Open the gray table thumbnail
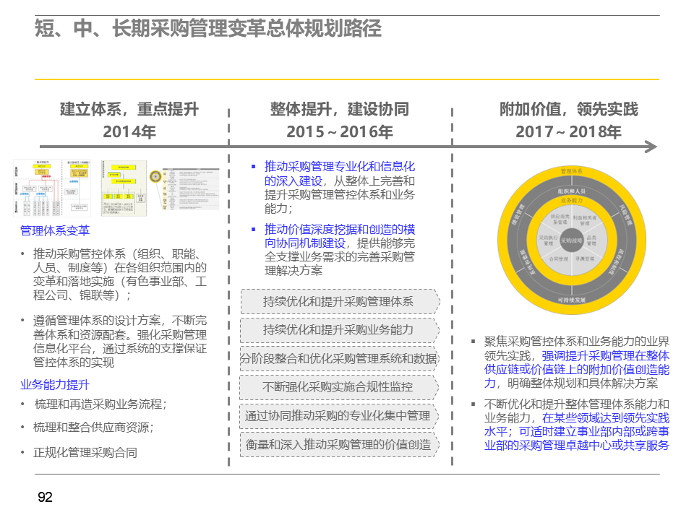Screen dimensions: 694x520 [x=191, y=188]
